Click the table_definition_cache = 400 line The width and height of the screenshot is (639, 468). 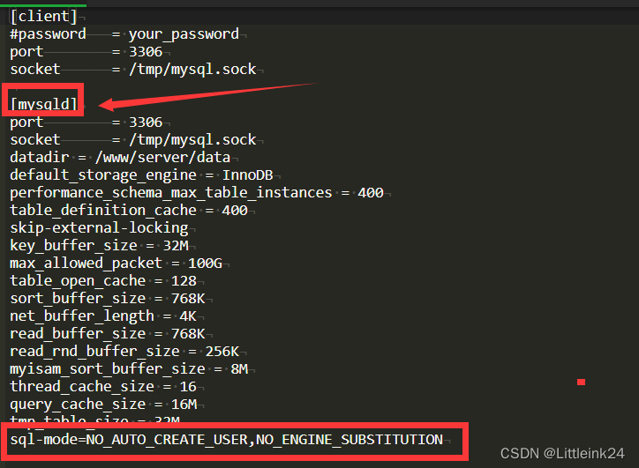129,210
